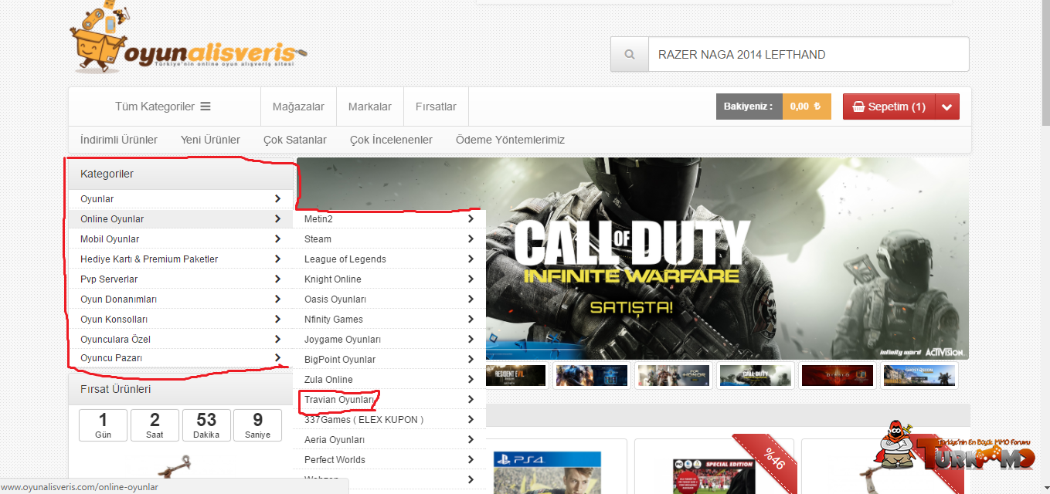Open Joygame Oyunları submenu entry
This screenshot has width=1050, height=494.
click(x=389, y=340)
